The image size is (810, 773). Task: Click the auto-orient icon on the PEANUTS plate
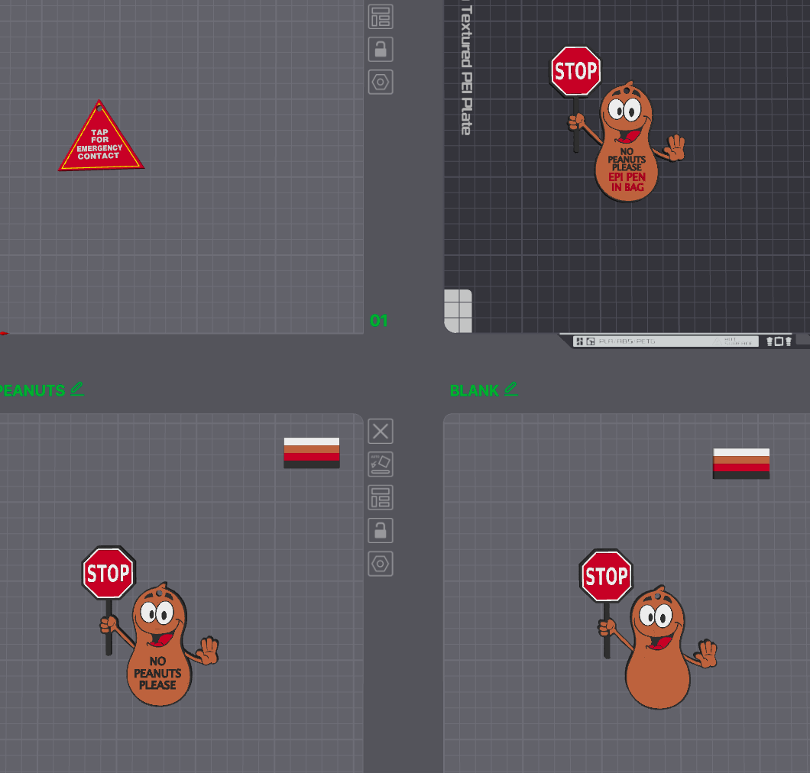click(x=381, y=464)
